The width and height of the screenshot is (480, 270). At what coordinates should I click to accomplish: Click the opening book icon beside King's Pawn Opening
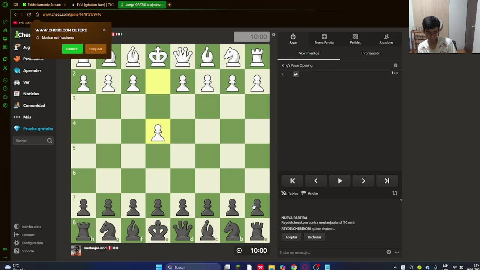coord(396,65)
